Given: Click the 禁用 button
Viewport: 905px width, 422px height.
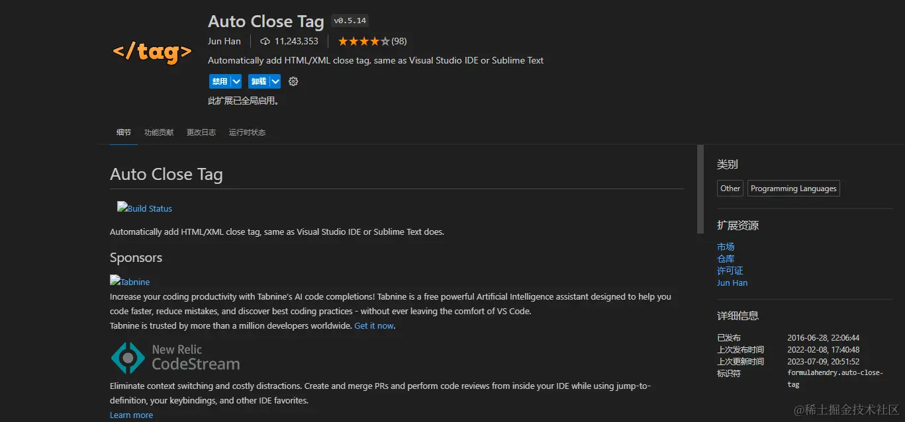Looking at the screenshot, I should tap(219, 81).
